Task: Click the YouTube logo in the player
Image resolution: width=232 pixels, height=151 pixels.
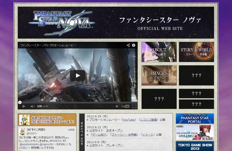Action: click(125, 106)
